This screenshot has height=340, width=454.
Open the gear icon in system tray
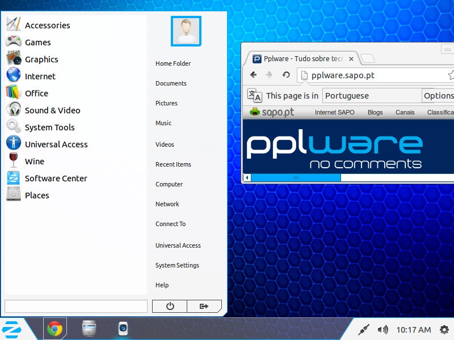point(444,330)
